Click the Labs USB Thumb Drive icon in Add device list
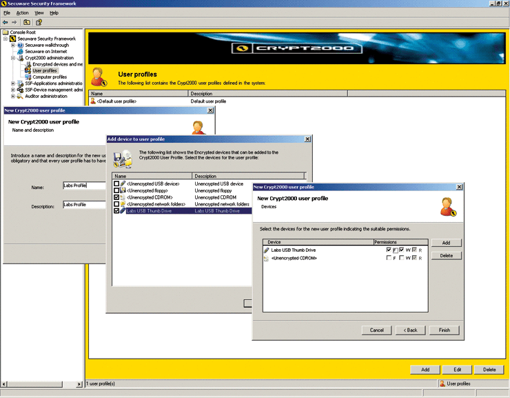The width and height of the screenshot is (510, 398). pos(123,211)
